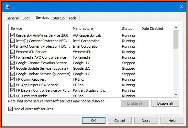Click the Apply button
188x128 pixels.
coord(146,121)
